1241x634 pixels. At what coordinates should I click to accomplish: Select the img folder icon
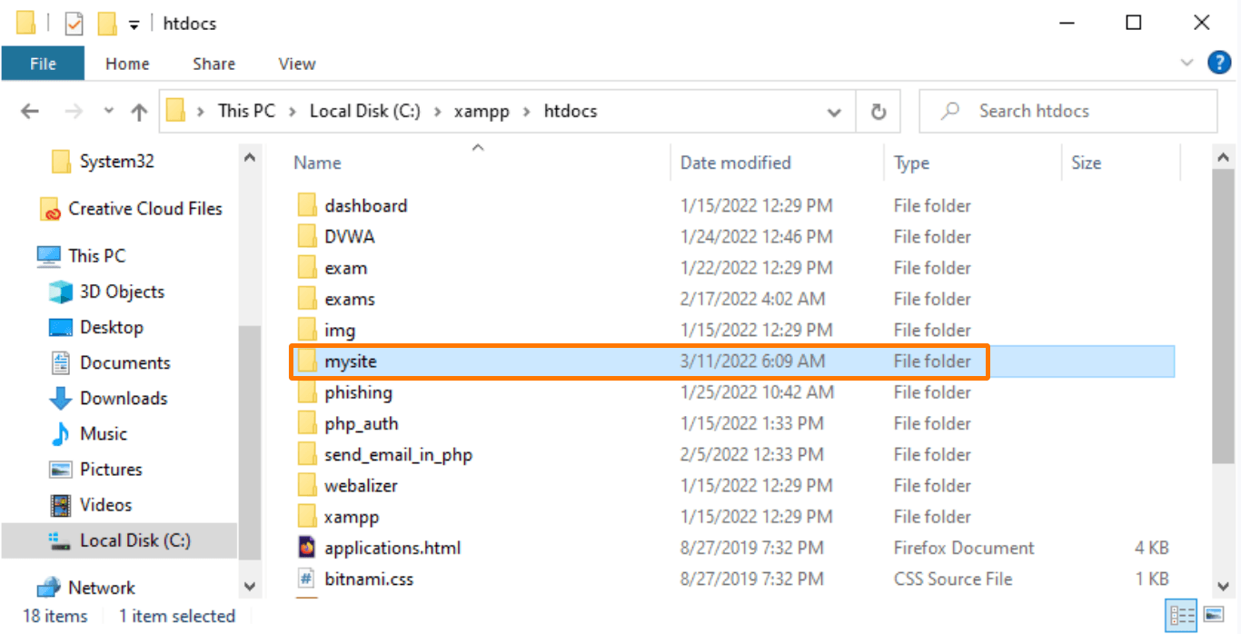pos(307,330)
